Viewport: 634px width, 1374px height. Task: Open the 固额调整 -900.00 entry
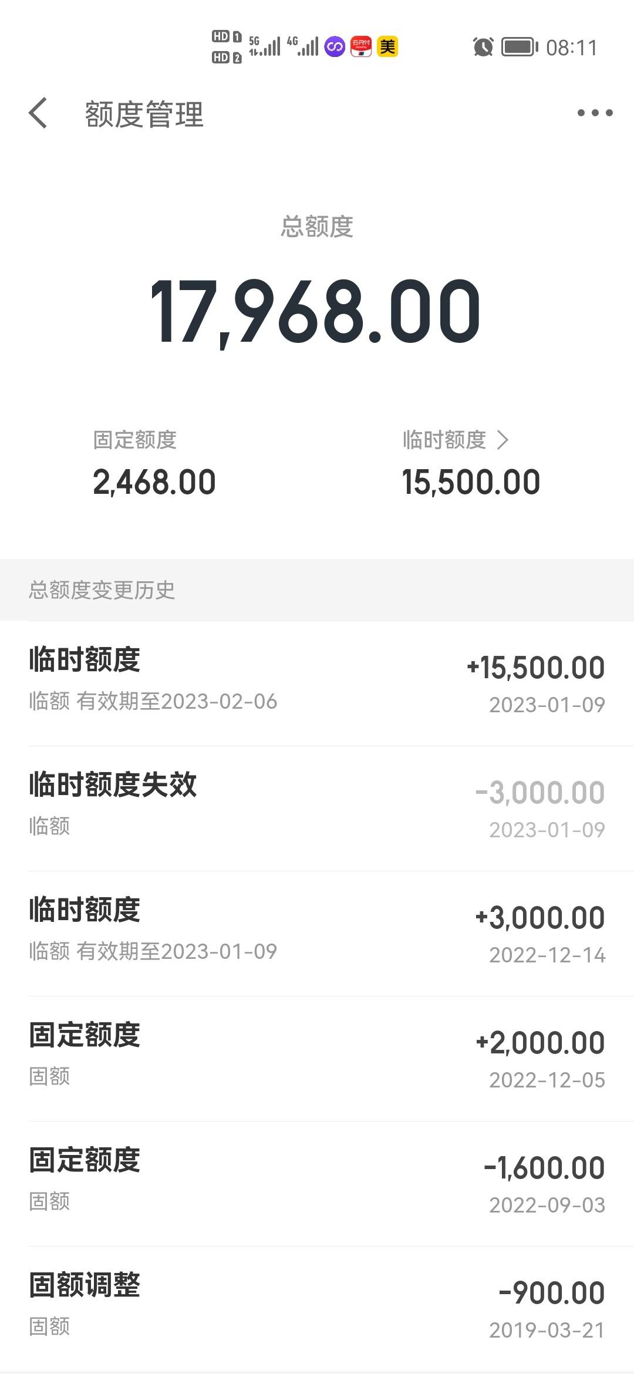pos(317,1309)
